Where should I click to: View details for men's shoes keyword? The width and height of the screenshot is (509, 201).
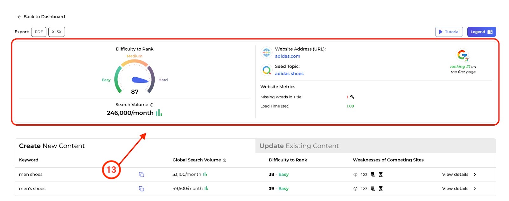pyautogui.click(x=455, y=189)
